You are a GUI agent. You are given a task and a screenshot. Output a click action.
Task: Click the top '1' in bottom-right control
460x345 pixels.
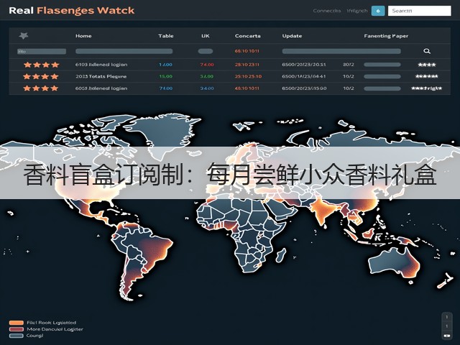(446, 317)
